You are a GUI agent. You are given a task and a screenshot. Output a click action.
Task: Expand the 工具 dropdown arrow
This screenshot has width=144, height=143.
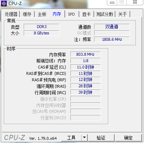click(x=84, y=138)
